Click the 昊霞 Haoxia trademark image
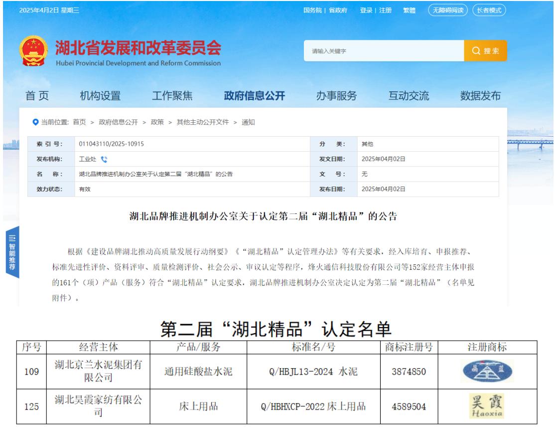The height and width of the screenshot is (428, 555). (486, 406)
